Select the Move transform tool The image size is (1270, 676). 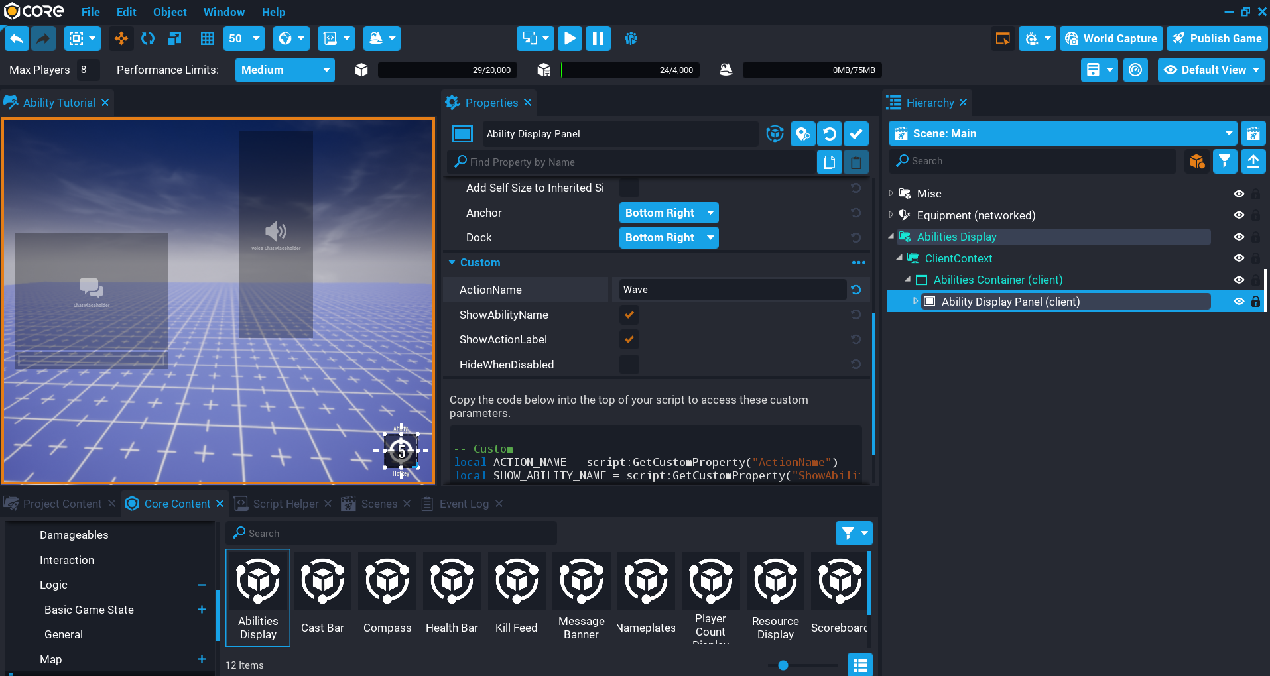pyautogui.click(x=121, y=39)
